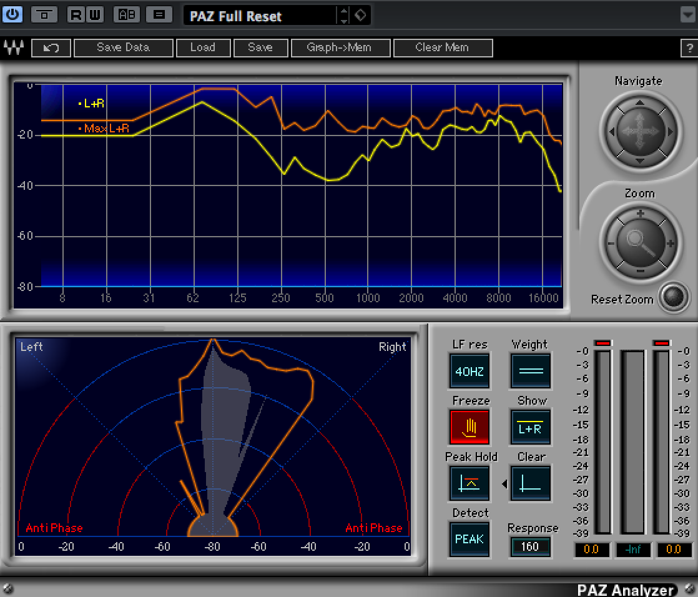Screen dimensions: 698x597
Task: Toggle the red Freeze hand button
Action: coord(469,427)
